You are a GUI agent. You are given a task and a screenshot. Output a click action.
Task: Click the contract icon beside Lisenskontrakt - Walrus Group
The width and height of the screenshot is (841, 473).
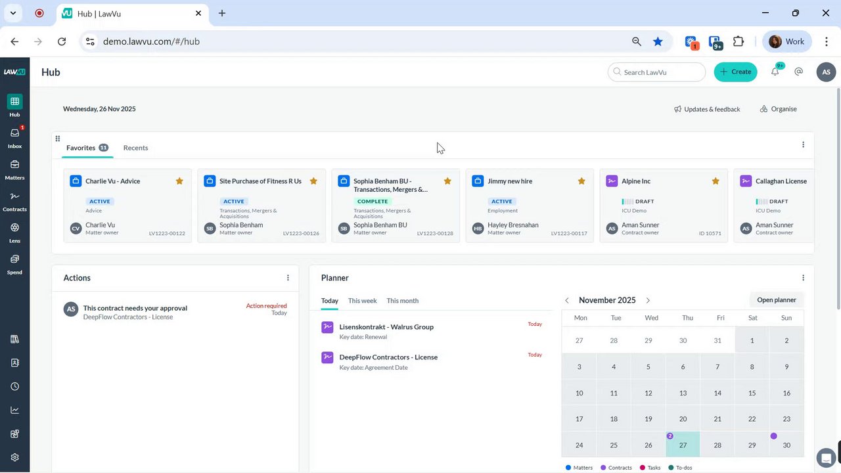(327, 327)
